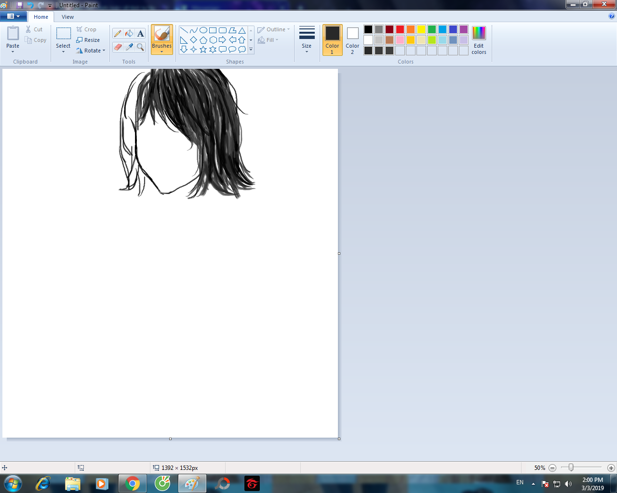Screen dimensions: 617x493
Task: Toggle Color 2 as active color
Action: click(352, 40)
